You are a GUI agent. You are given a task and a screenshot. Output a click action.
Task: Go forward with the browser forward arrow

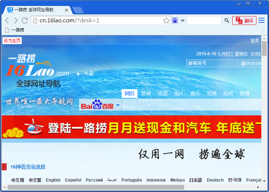[16, 21]
